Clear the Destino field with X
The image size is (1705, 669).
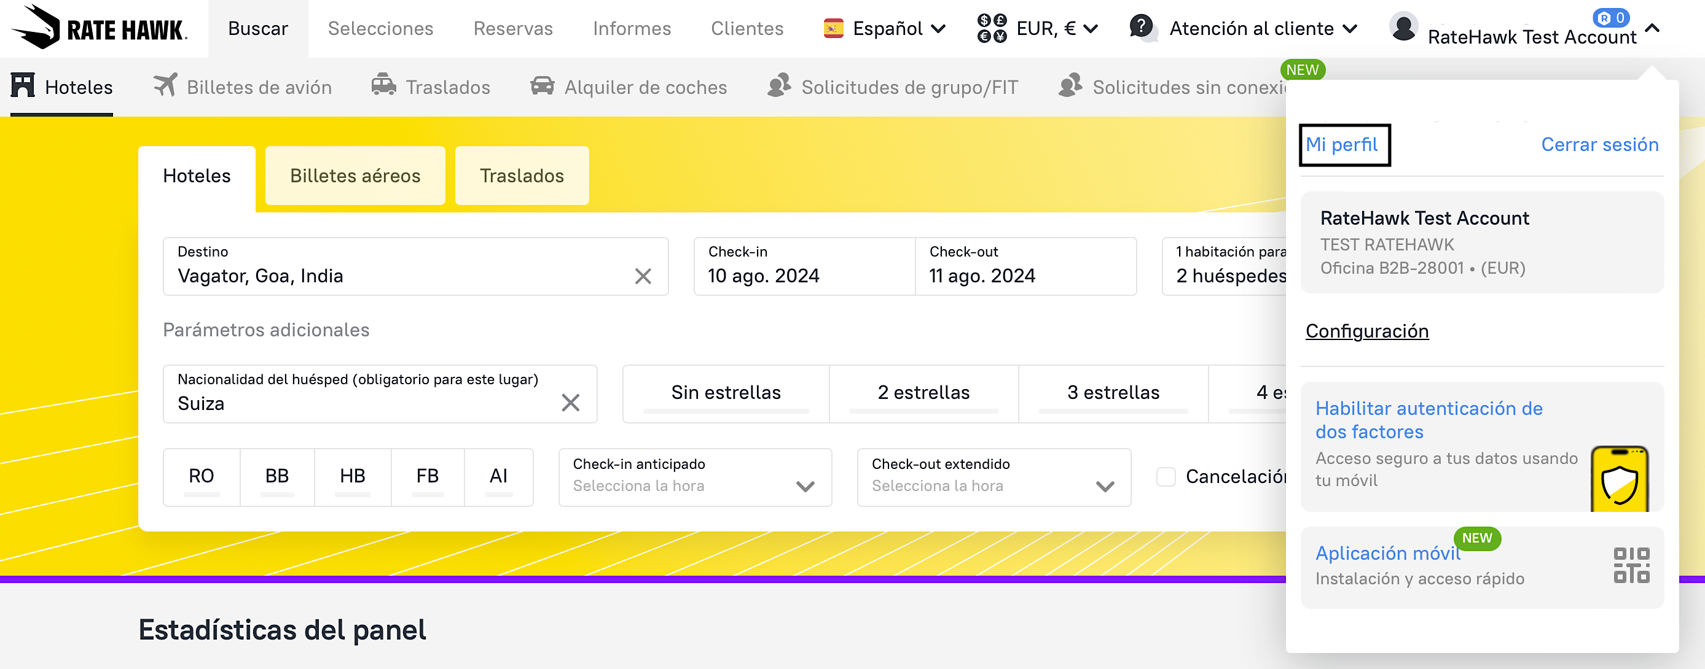click(x=643, y=276)
